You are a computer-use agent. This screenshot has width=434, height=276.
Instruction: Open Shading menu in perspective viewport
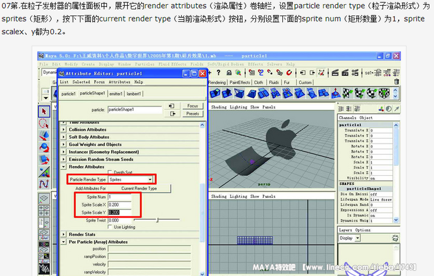[x=219, y=107]
